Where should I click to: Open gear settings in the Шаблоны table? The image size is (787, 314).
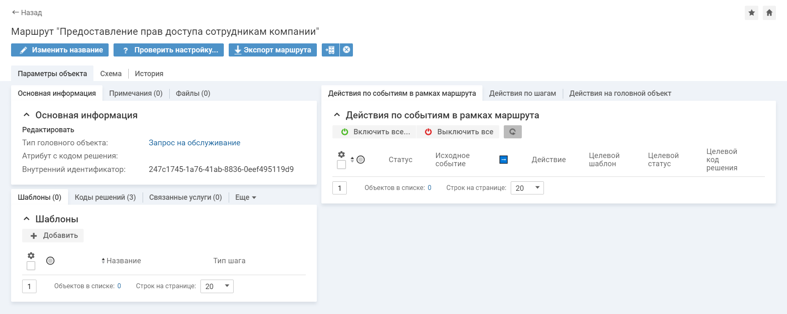(x=31, y=256)
